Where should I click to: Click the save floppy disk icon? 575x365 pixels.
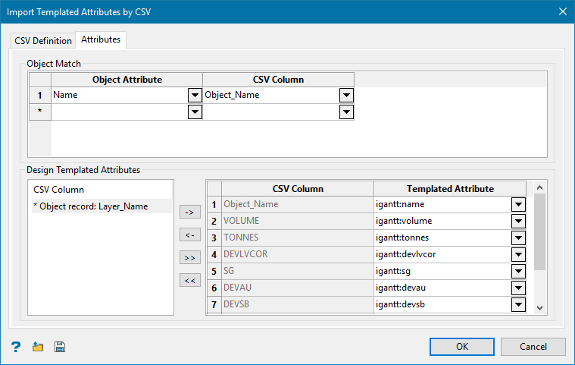pos(60,347)
